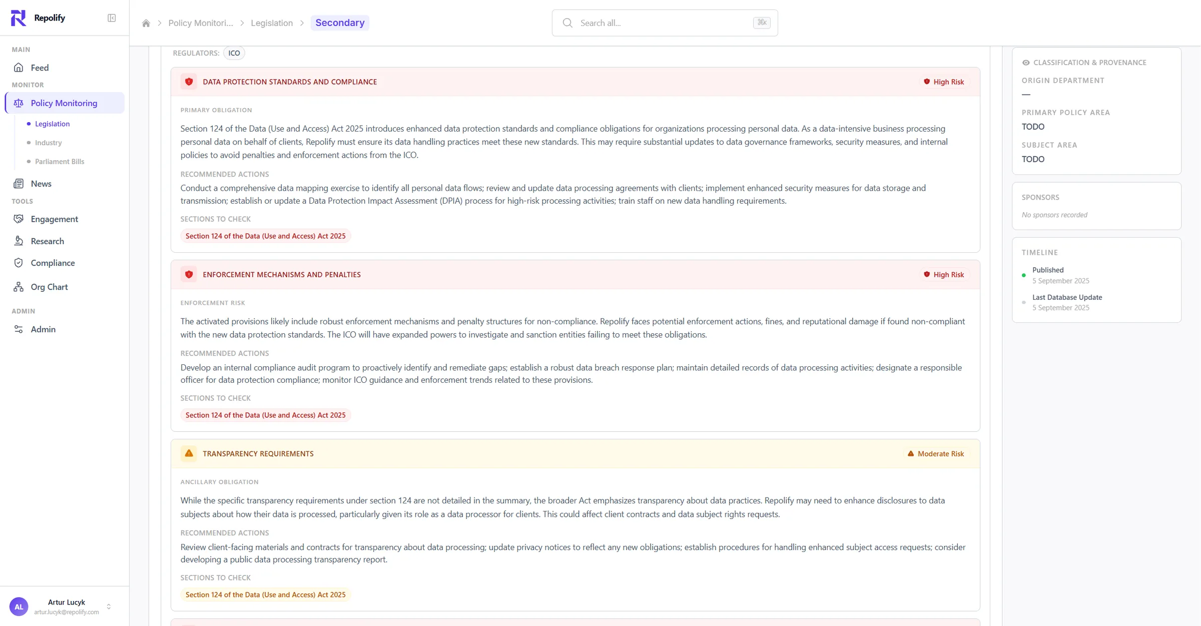
Task: Click the Org Chart hierarchy icon
Action: pyautogui.click(x=19, y=287)
